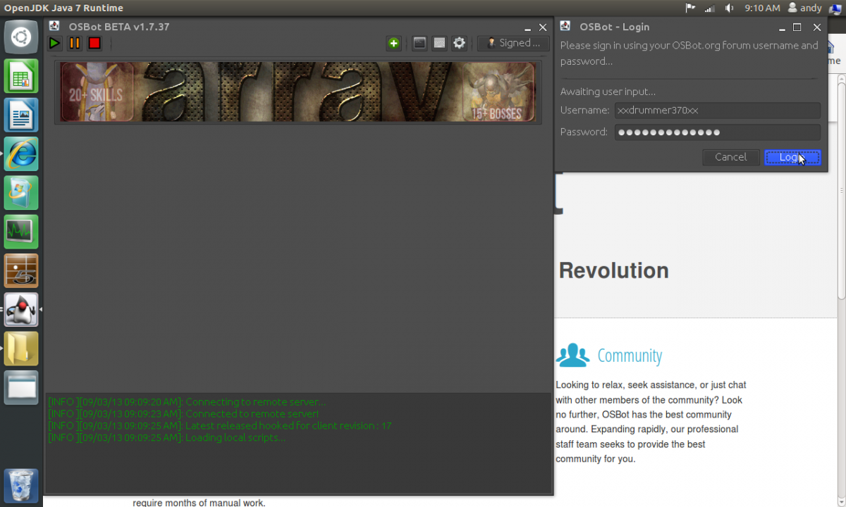Pause the script using the orange pause icon
Viewport: 846px width, 507px height.
tap(74, 43)
